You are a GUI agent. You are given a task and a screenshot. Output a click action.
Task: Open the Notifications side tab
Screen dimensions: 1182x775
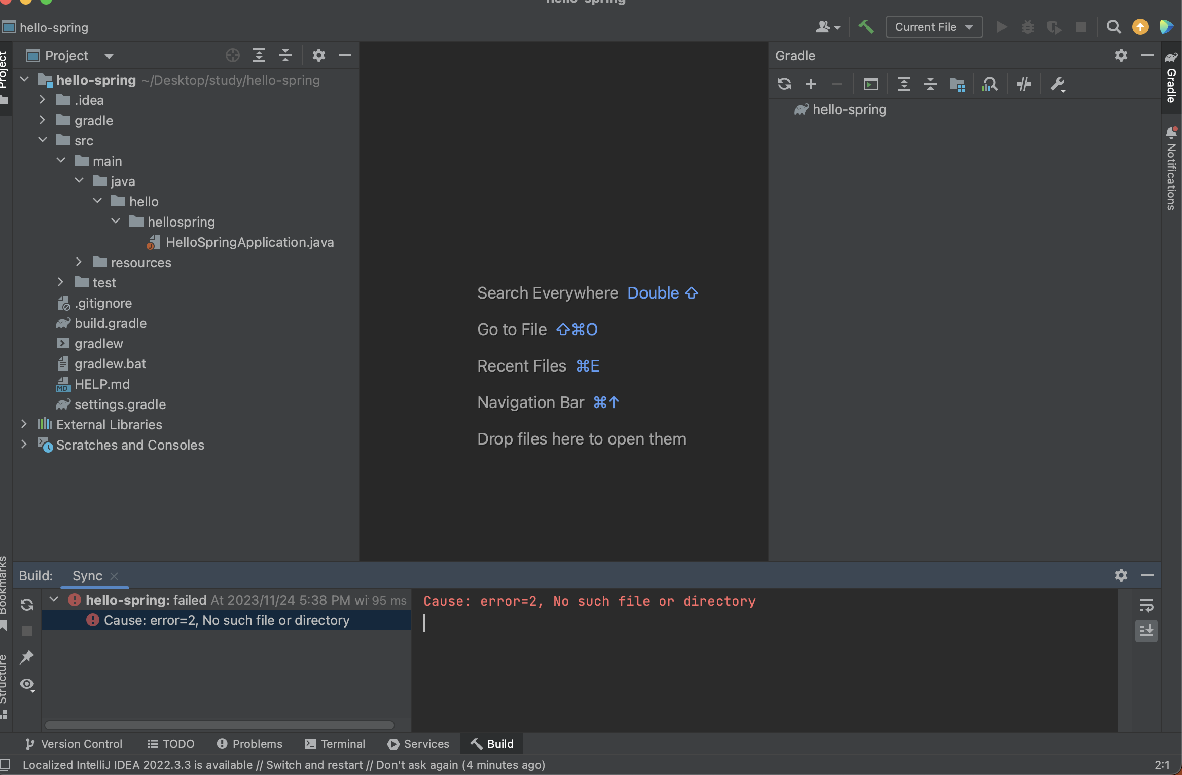tap(1171, 169)
